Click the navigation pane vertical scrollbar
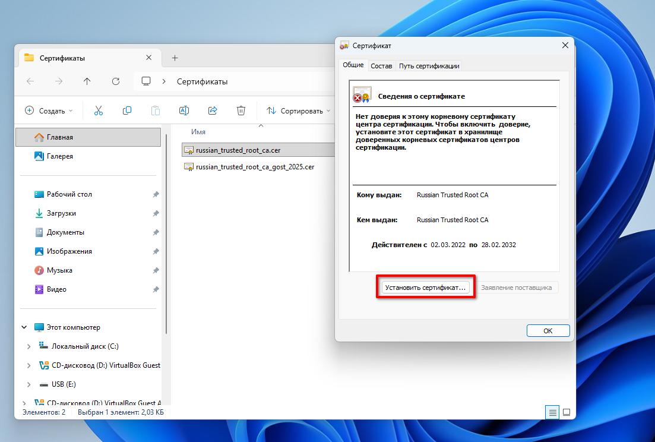Viewport: 655px width, 442px height. pos(166,234)
